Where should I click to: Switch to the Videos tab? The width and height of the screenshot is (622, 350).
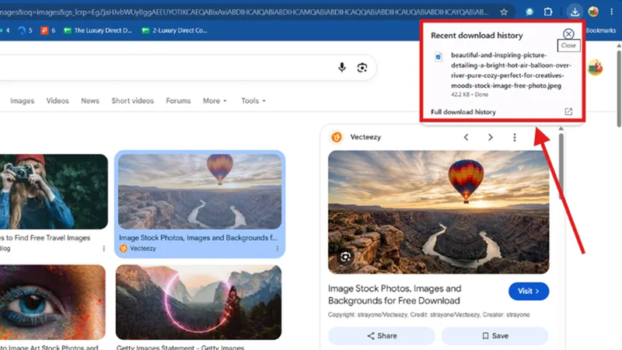point(58,101)
